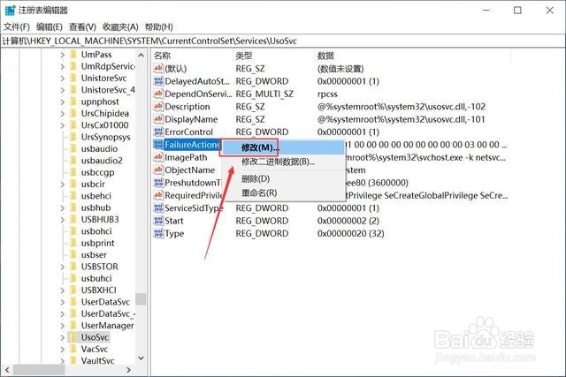Screen dimensions: 566x377
Task: Click the ImagePath string value icon
Action: tap(158, 157)
